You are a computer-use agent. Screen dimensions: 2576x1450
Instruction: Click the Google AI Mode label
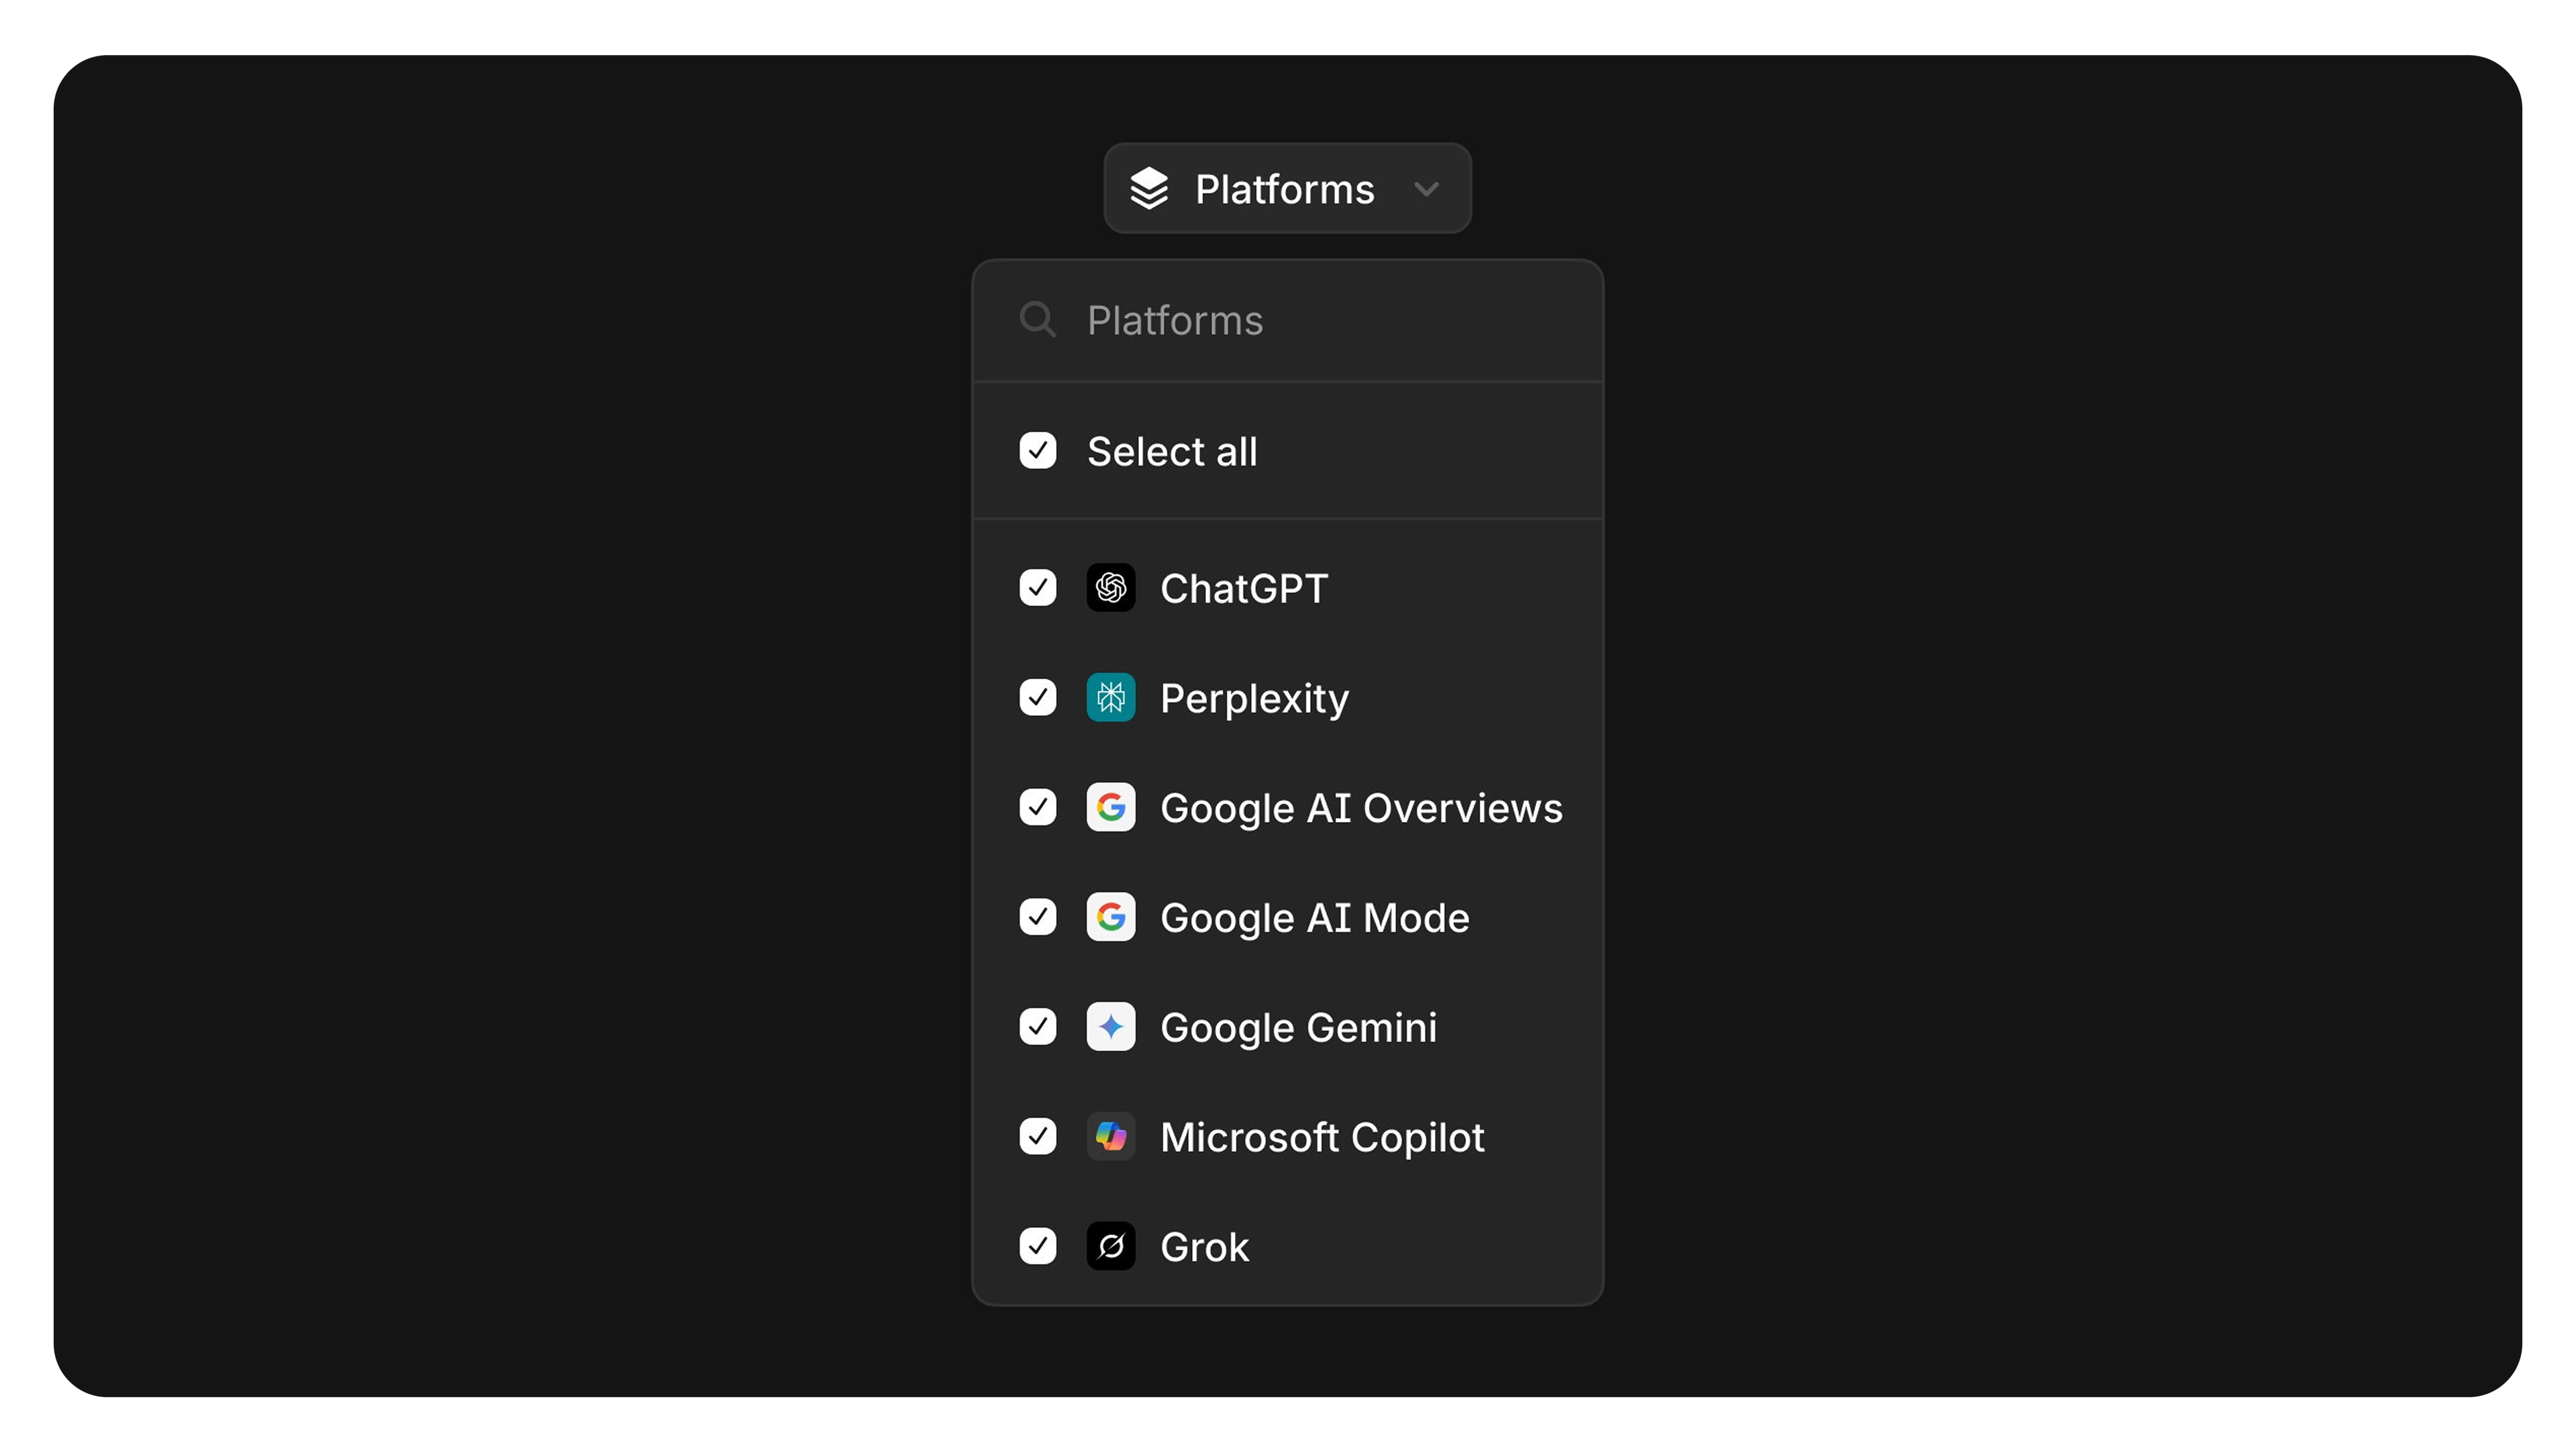tap(1315, 919)
